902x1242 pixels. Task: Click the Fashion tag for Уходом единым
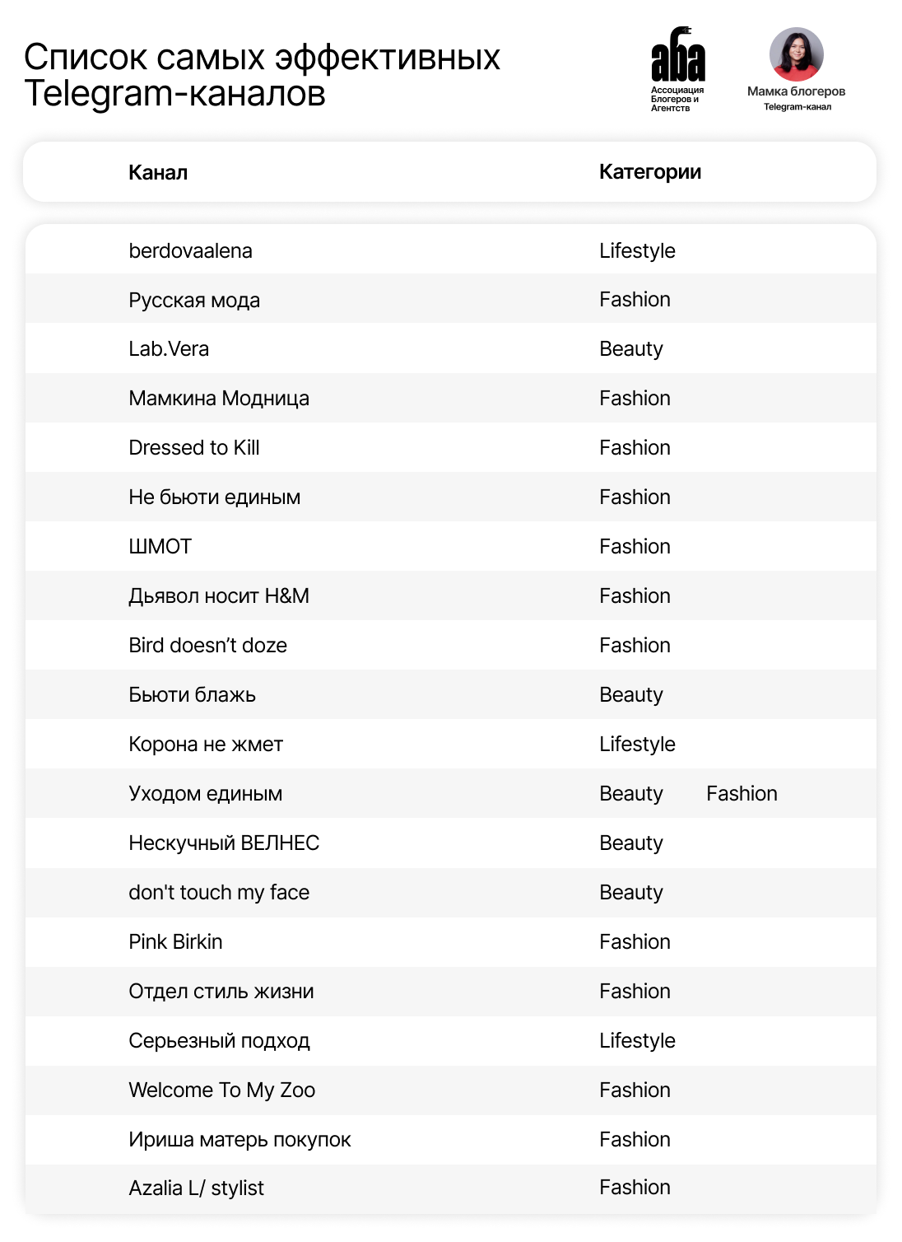[742, 794]
